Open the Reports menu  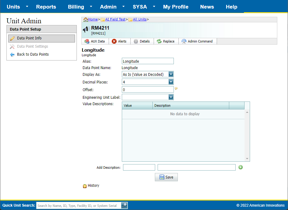[x=46, y=7]
